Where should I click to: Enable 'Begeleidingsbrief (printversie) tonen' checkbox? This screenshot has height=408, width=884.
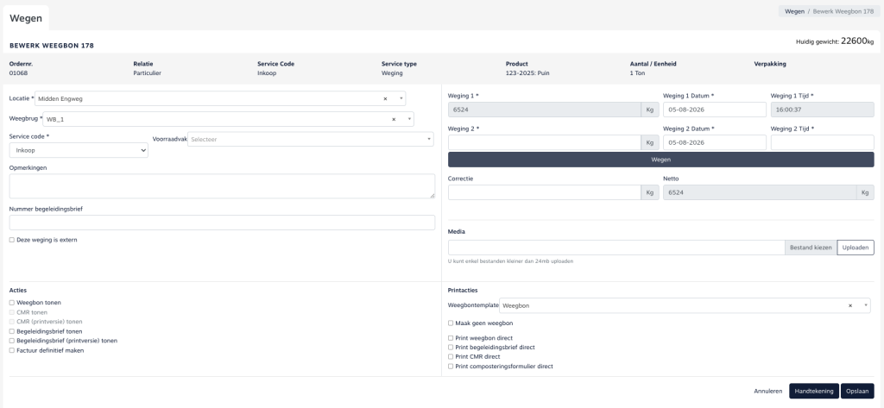point(12,341)
